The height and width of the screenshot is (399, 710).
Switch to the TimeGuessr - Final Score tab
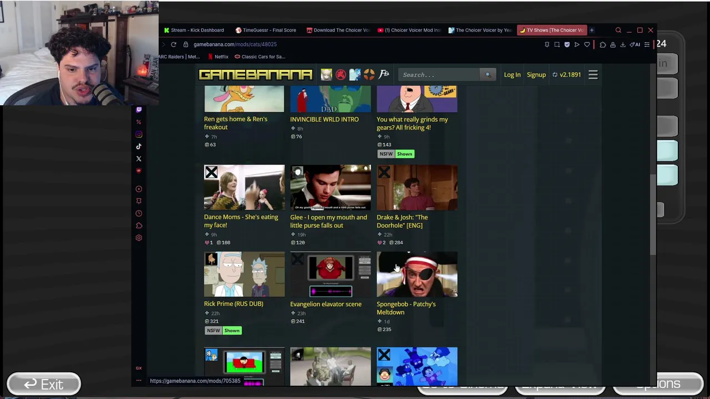pyautogui.click(x=266, y=30)
